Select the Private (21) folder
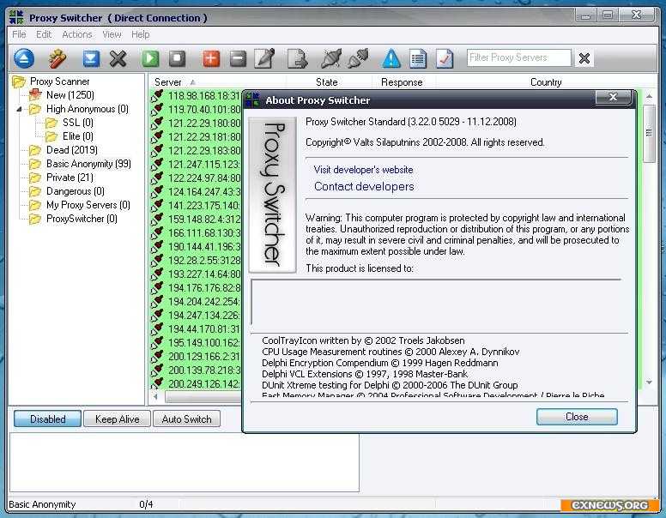This screenshot has height=518, width=666. pos(70,178)
